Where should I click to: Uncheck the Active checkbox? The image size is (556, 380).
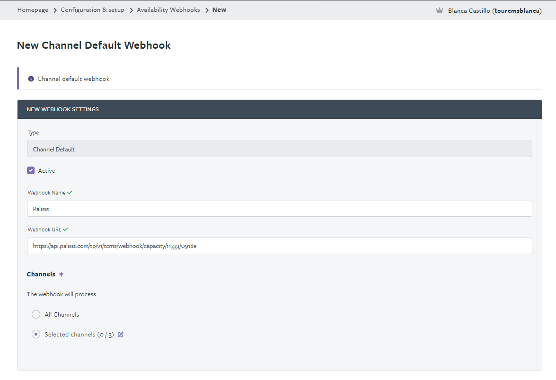[x=31, y=170]
